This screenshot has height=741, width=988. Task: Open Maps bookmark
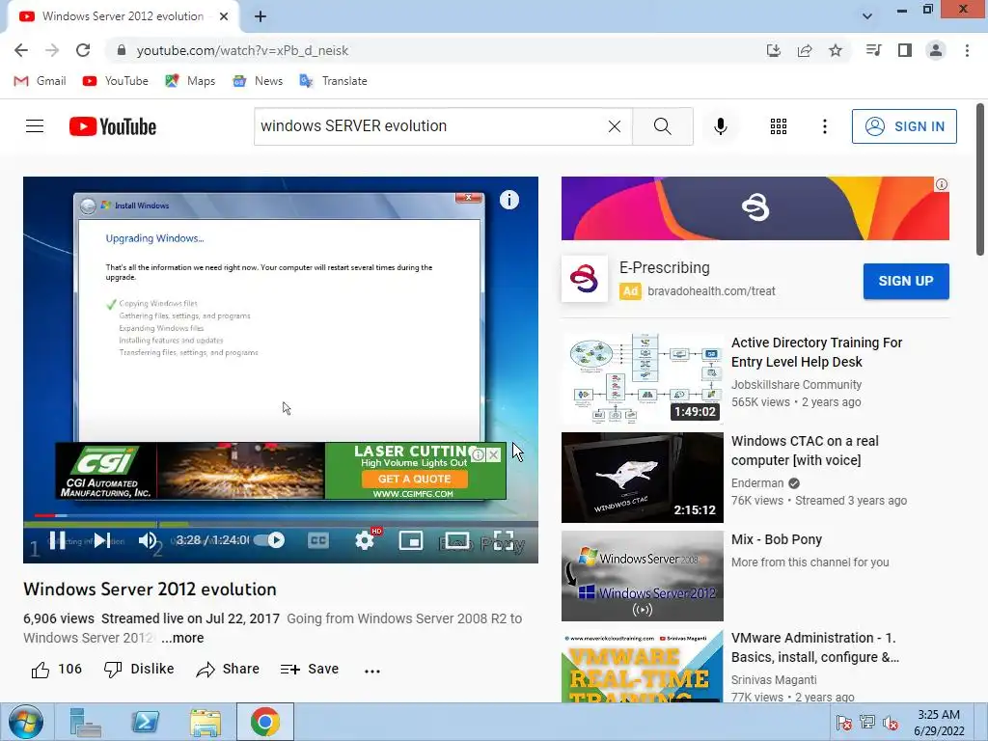(190, 81)
